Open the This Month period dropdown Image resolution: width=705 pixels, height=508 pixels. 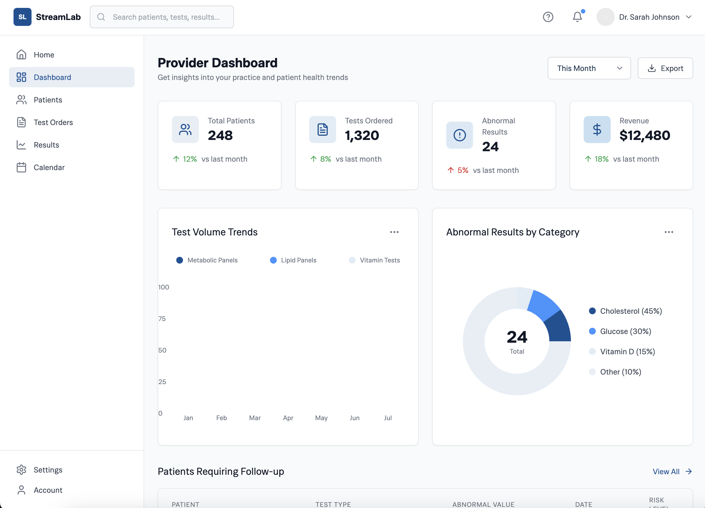click(589, 68)
